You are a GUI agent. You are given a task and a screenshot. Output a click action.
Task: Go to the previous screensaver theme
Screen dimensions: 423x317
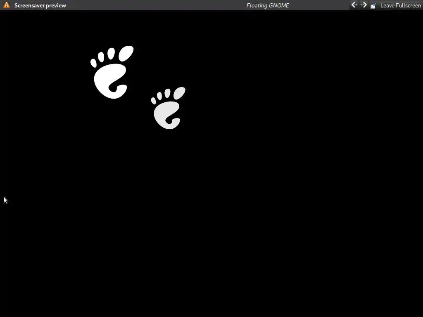354,5
